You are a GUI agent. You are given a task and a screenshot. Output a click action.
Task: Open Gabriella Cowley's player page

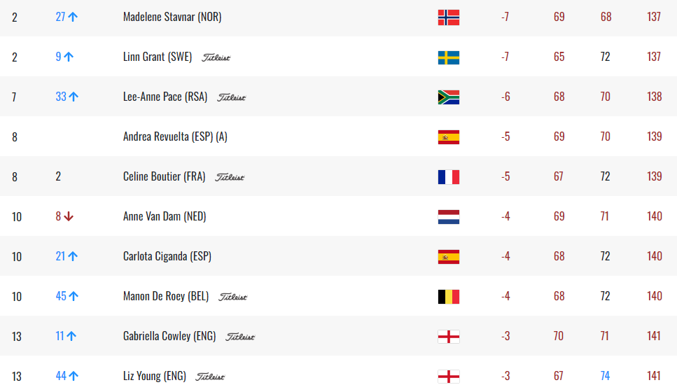coord(169,336)
